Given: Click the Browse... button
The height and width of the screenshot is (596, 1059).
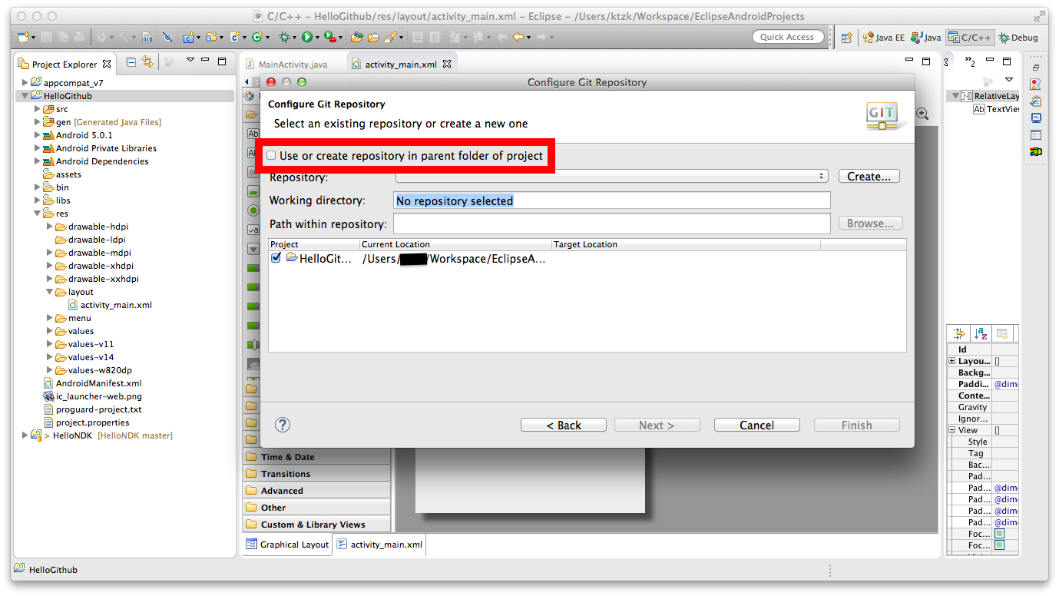Looking at the screenshot, I should click(x=871, y=223).
